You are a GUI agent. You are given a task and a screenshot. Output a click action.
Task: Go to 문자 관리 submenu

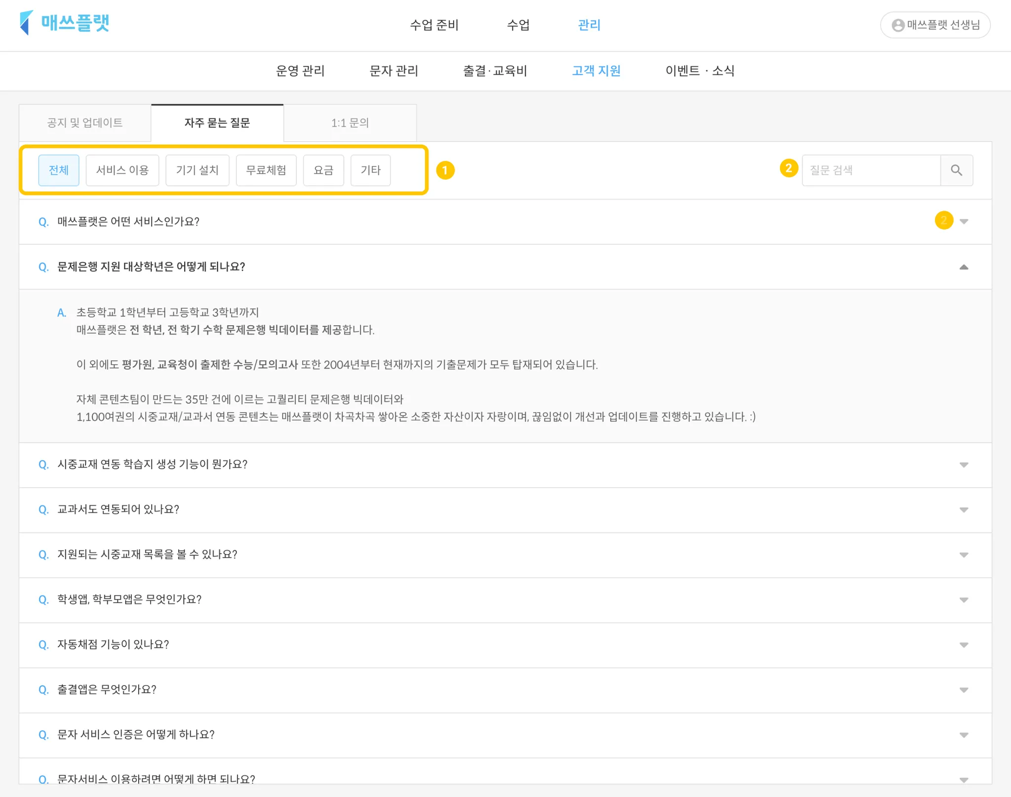pos(393,71)
